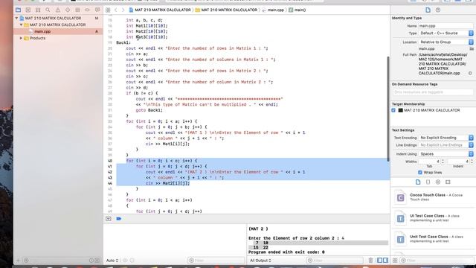Select the Cocoa Touch Class template
This screenshot has width=476, height=268.
point(433,197)
